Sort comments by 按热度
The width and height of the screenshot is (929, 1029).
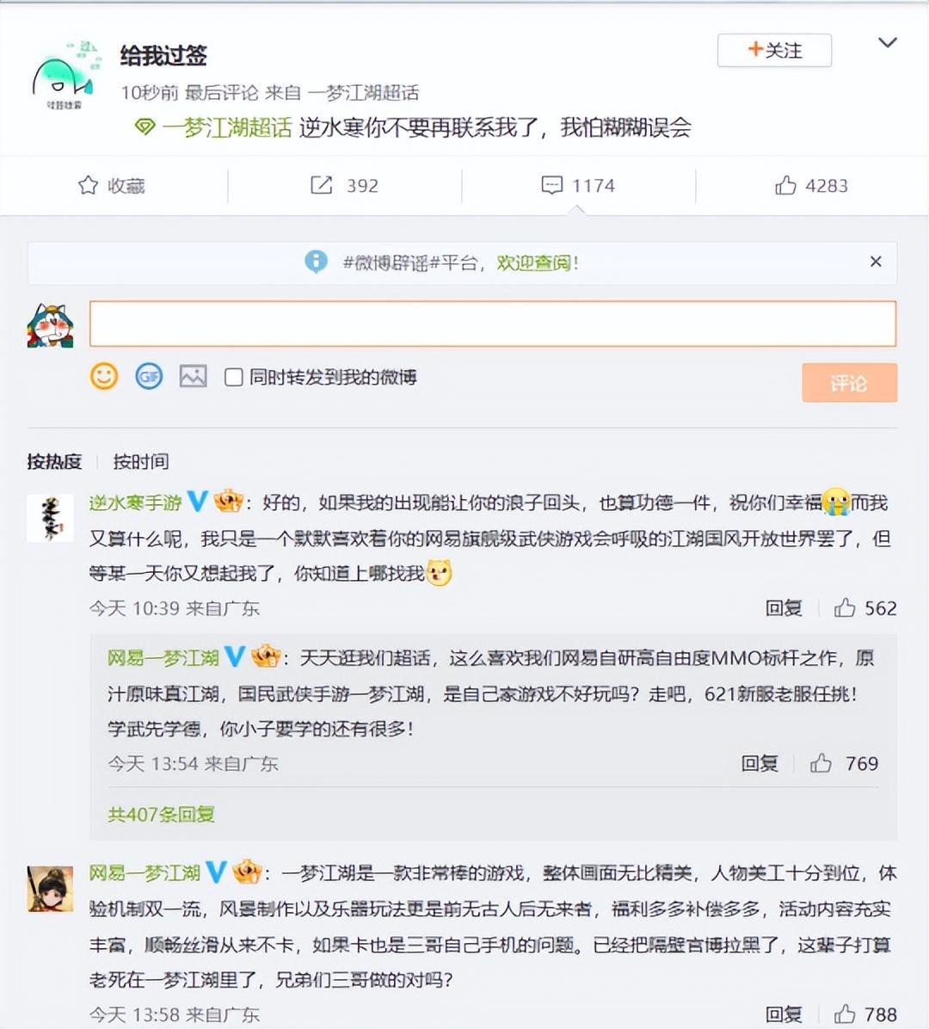coord(54,462)
